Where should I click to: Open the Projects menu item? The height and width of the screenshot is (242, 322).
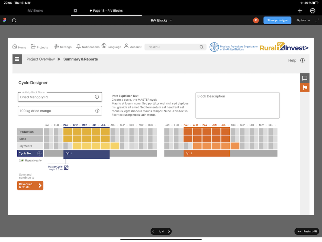(39, 47)
